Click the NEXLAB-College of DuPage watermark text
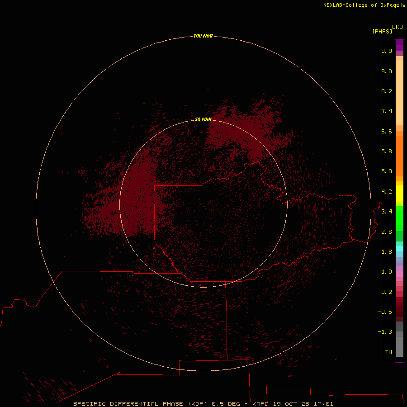The height and width of the screenshot is (407, 407). click(x=364, y=5)
